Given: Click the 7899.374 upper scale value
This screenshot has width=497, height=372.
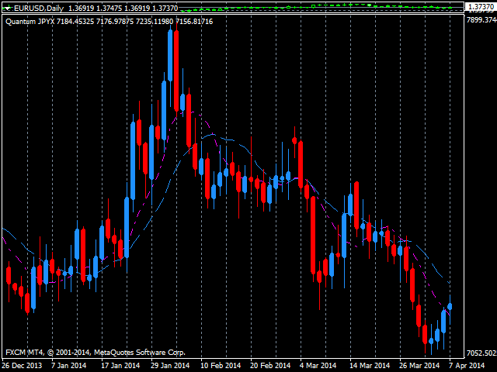Looking at the screenshot, I should pos(481,20).
